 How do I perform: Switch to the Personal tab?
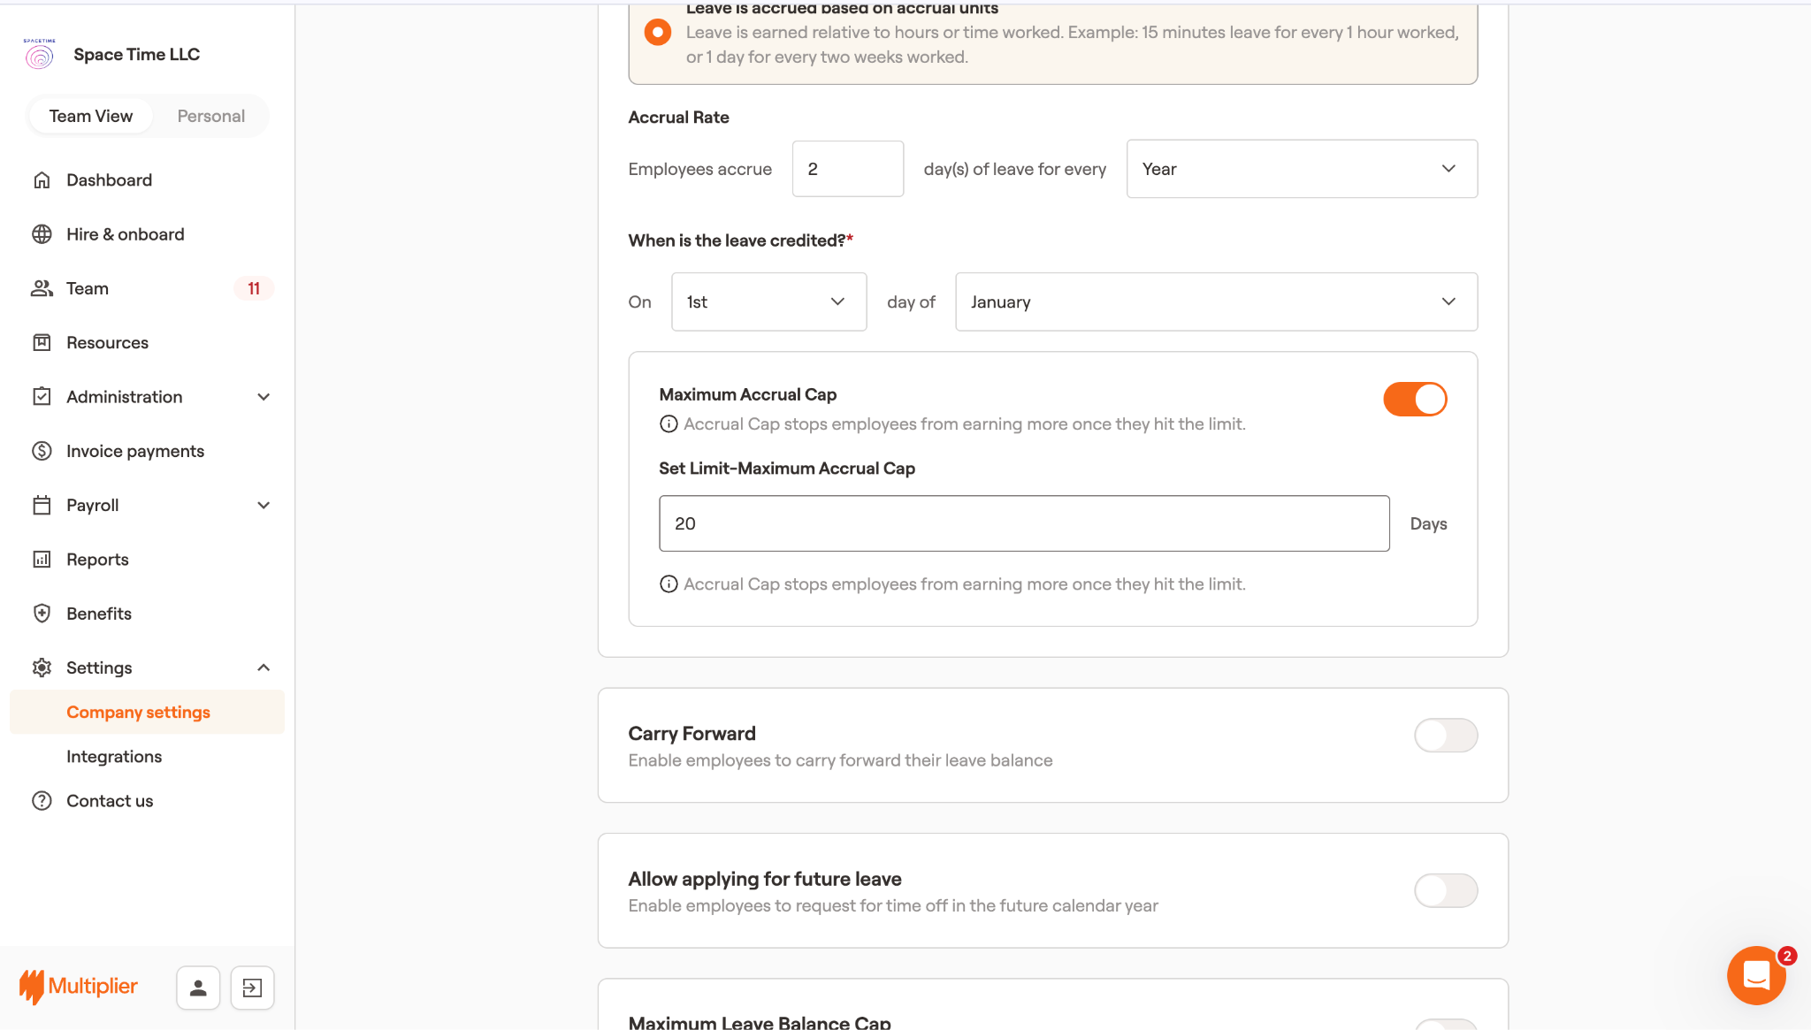pyautogui.click(x=210, y=117)
